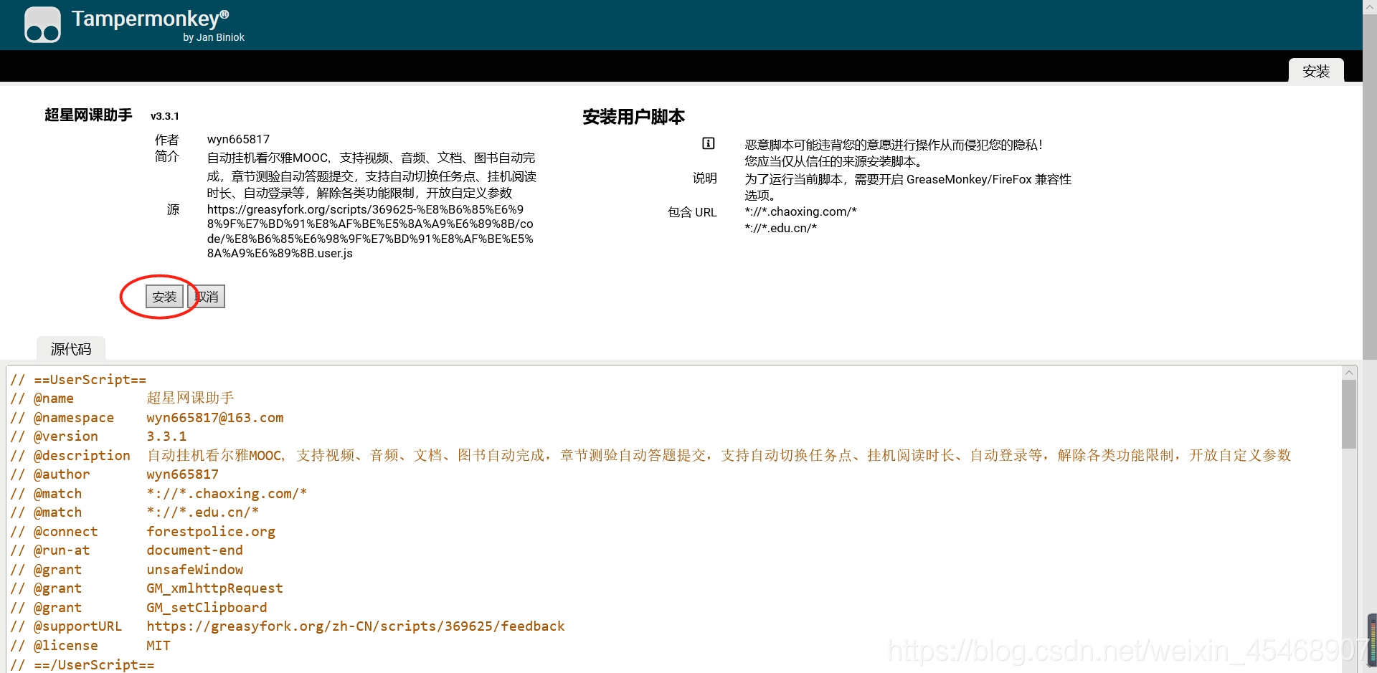Click the @supportURL greasyfork feedback link text
1377x673 pixels.
pos(356,626)
